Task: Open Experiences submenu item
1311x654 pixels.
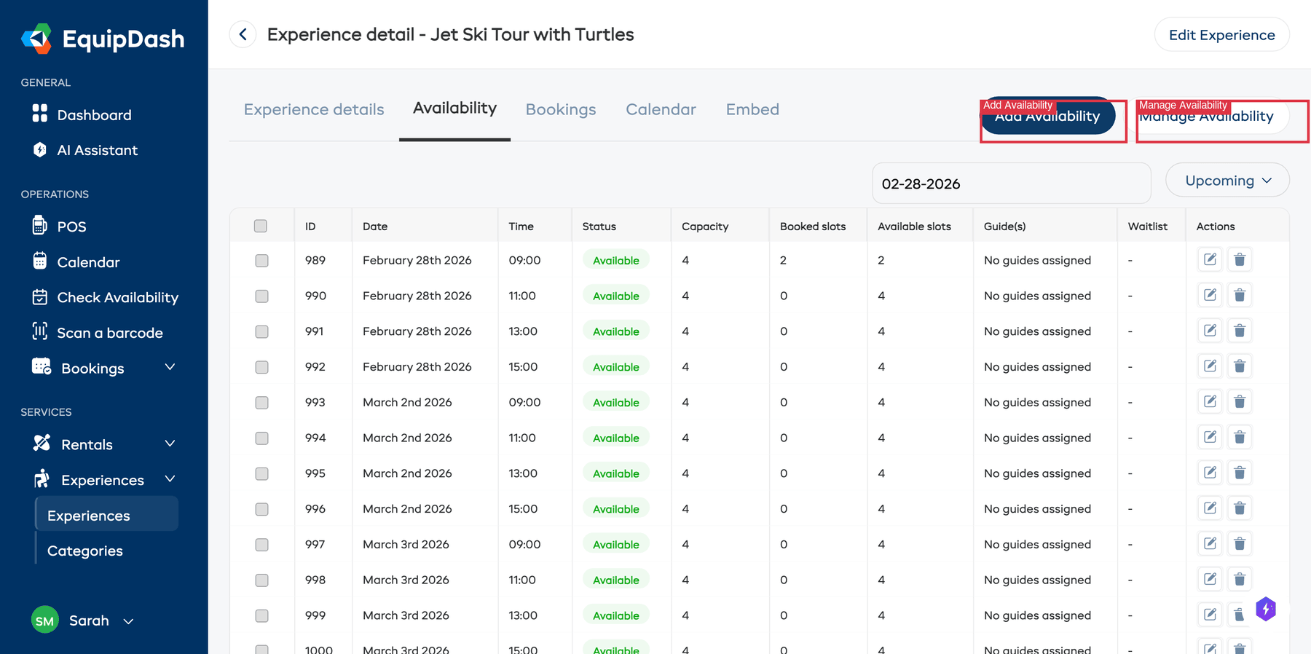Action: coord(107,515)
